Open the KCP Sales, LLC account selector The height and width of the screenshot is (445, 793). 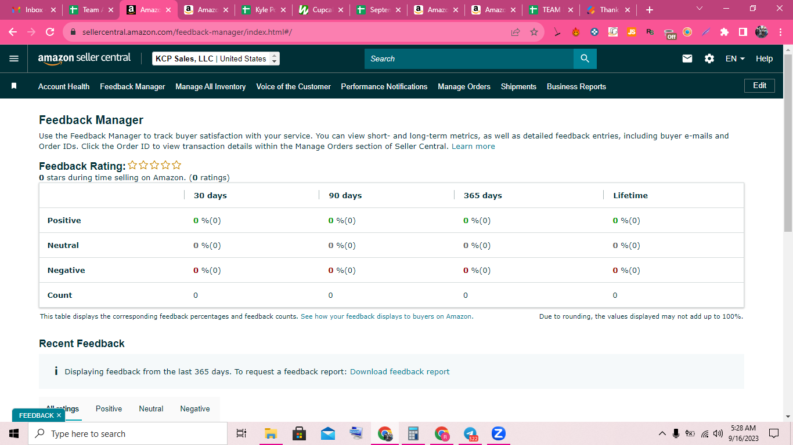click(216, 59)
